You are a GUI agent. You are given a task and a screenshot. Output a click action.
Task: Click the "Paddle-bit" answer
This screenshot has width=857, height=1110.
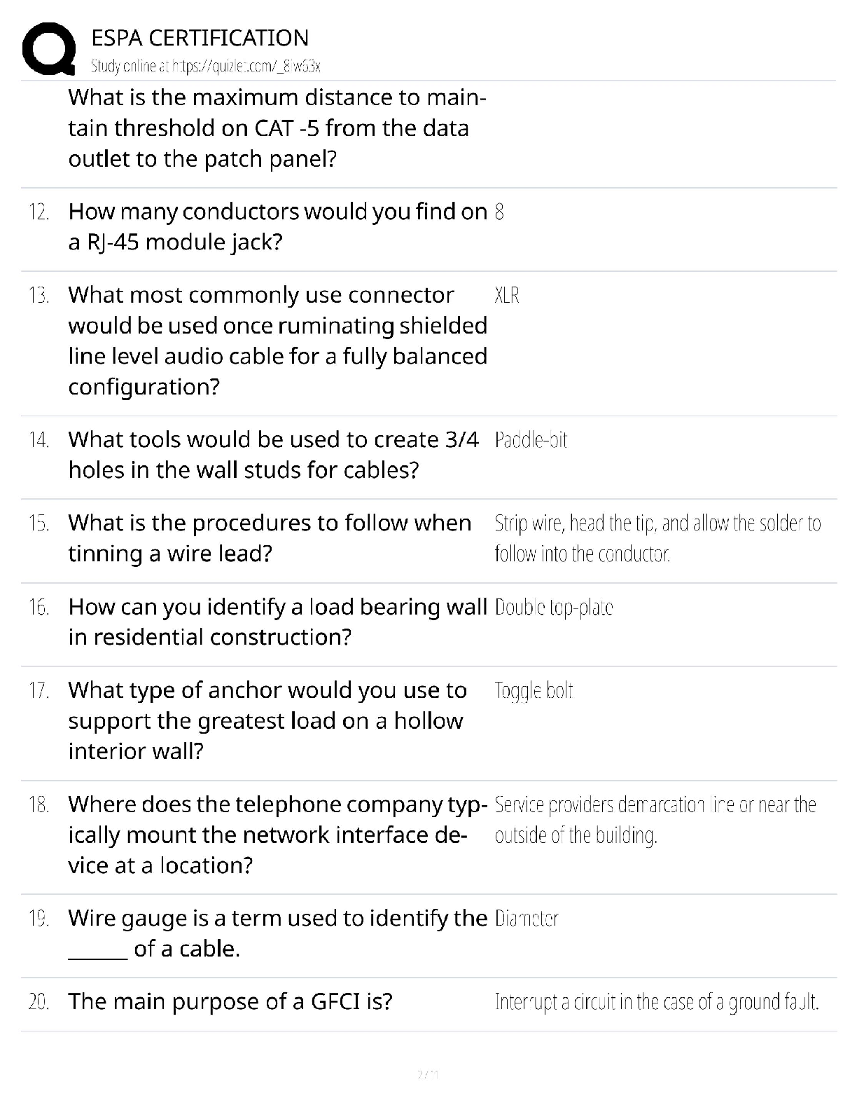(531, 440)
